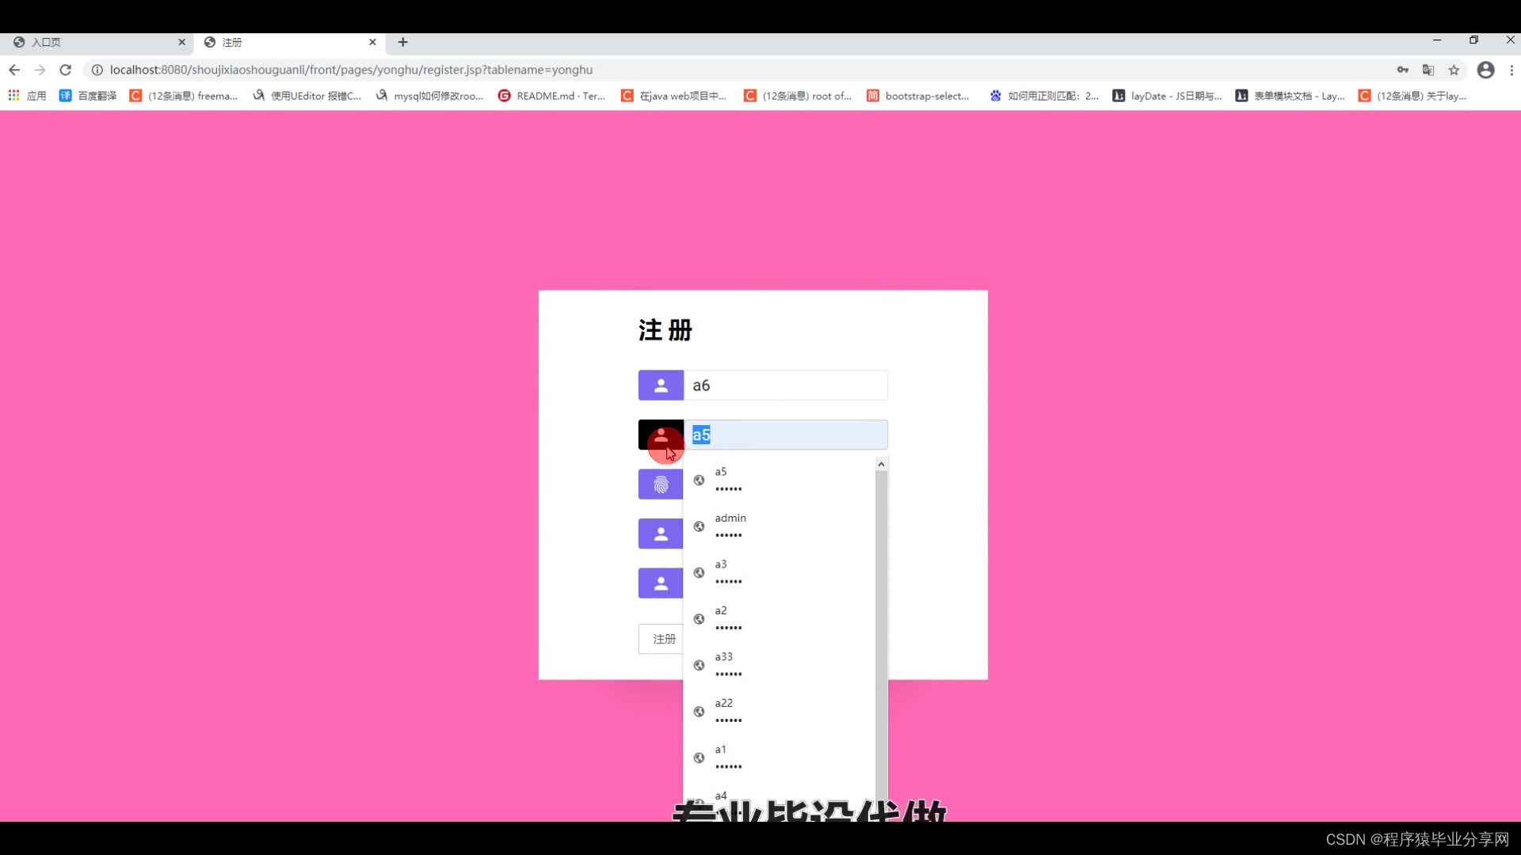Image resolution: width=1521 pixels, height=855 pixels.
Task: Reload the current page
Action: 66,70
